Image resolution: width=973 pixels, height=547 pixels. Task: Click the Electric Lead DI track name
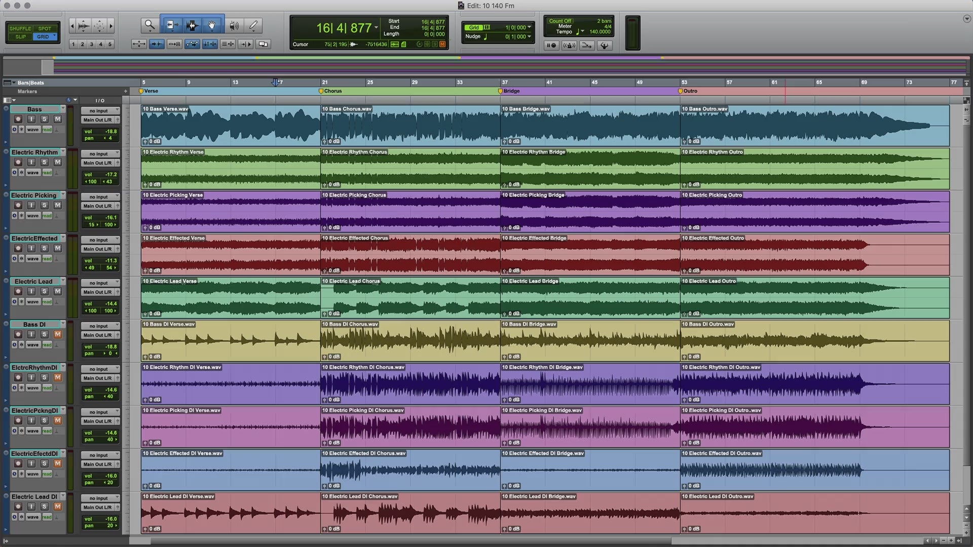34,497
